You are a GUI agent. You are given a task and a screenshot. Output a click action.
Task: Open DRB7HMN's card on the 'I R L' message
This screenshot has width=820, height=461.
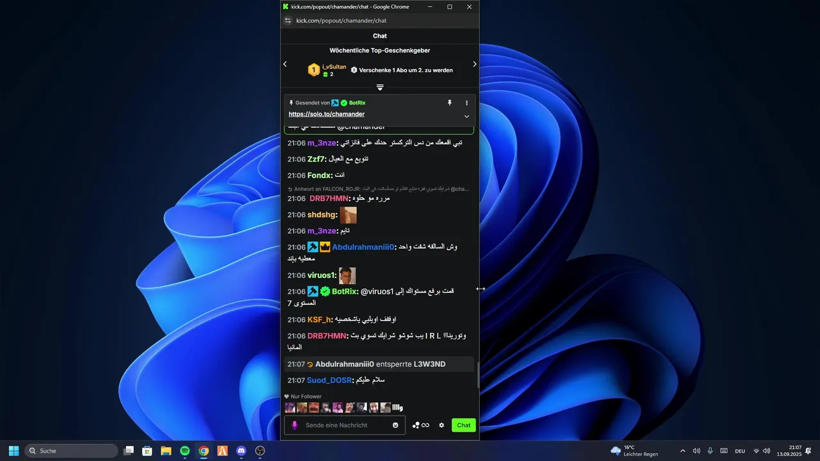[x=327, y=336]
